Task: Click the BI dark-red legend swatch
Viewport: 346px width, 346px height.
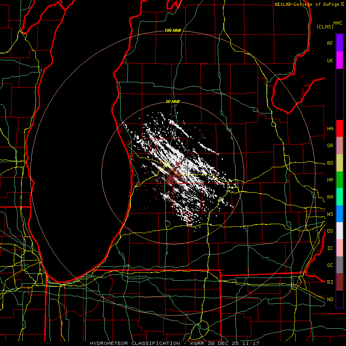Action: pyautogui.click(x=339, y=282)
